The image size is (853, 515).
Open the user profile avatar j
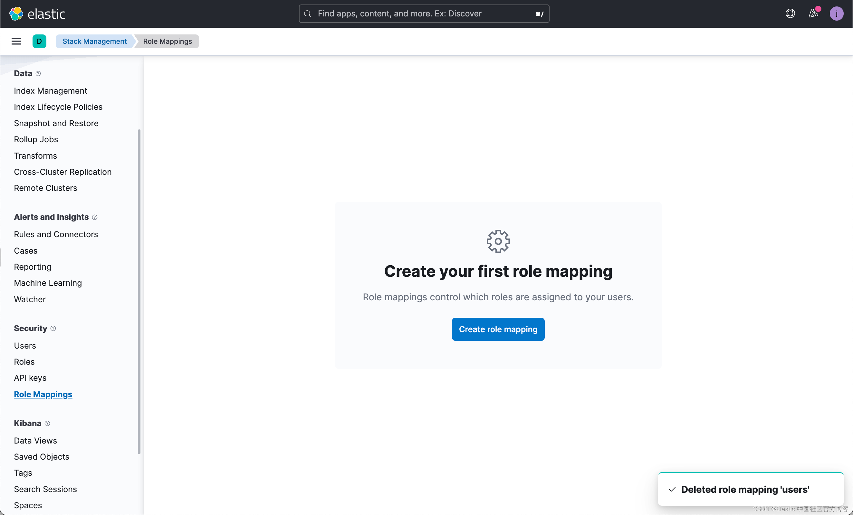coord(836,14)
